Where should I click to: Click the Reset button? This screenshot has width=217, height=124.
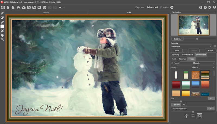tap(211, 50)
